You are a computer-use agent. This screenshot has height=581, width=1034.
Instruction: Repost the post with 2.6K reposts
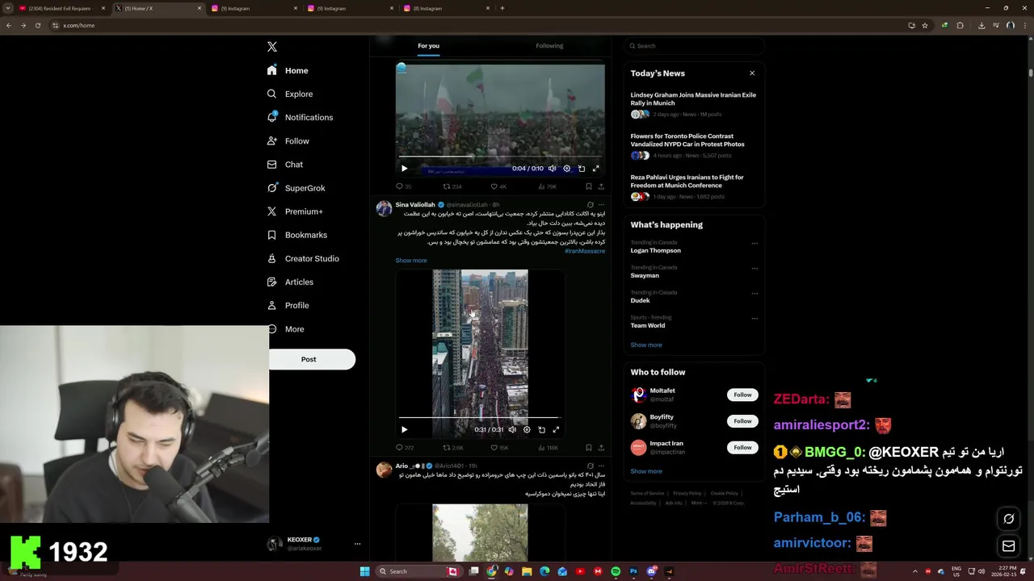click(x=453, y=448)
